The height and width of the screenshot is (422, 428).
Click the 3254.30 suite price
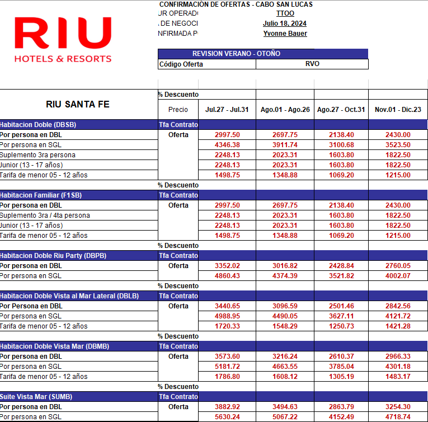pyautogui.click(x=398, y=407)
